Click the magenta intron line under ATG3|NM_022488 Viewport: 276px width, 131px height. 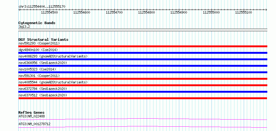click(x=143, y=119)
